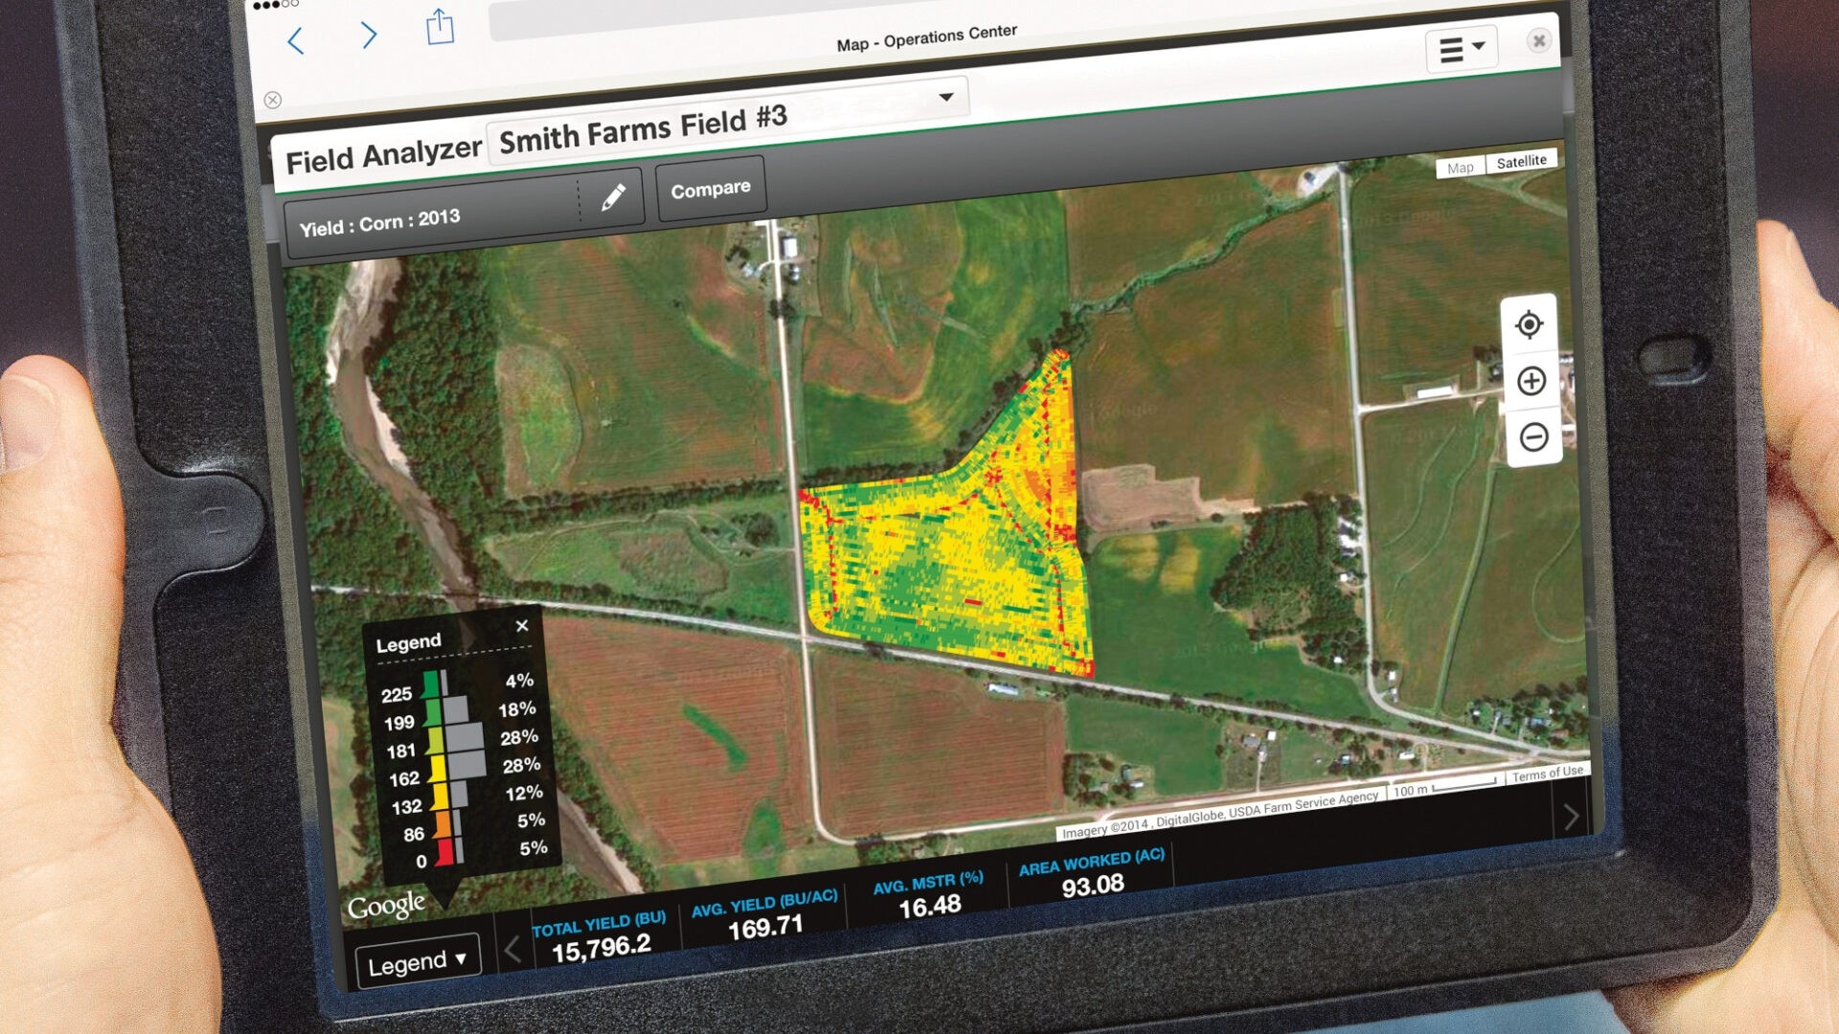Click the Google logo on map
Viewport: 1839px width, 1034px height.
point(386,905)
